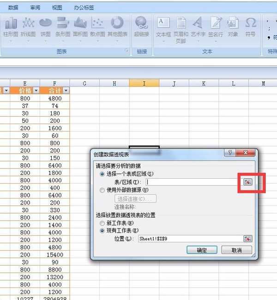Expand 文本框 dropdown arrow

(x=163, y=42)
